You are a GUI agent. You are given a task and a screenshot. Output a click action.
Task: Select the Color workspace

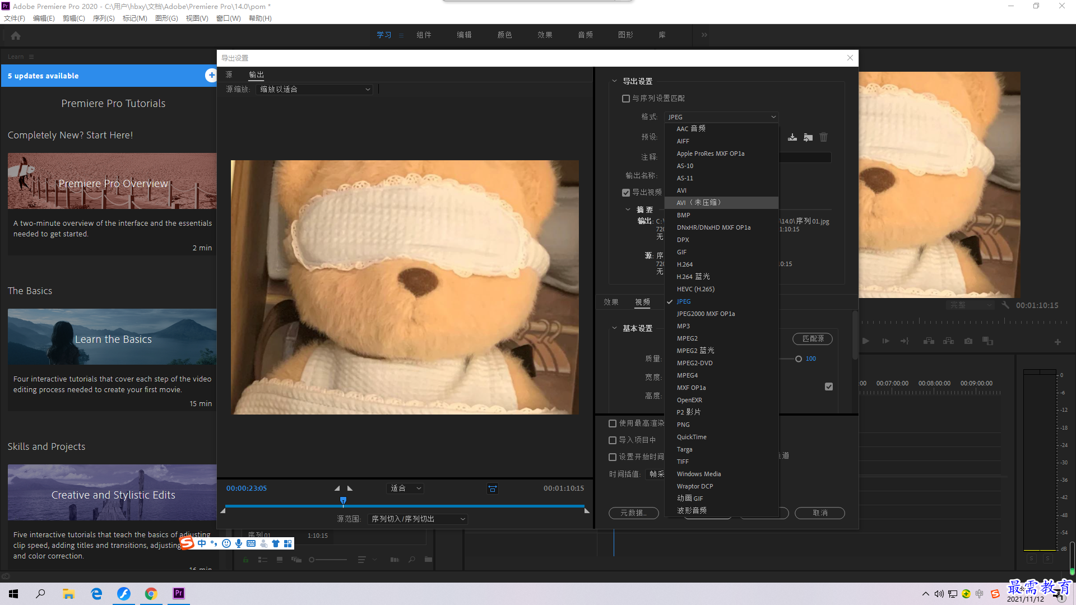pos(504,35)
